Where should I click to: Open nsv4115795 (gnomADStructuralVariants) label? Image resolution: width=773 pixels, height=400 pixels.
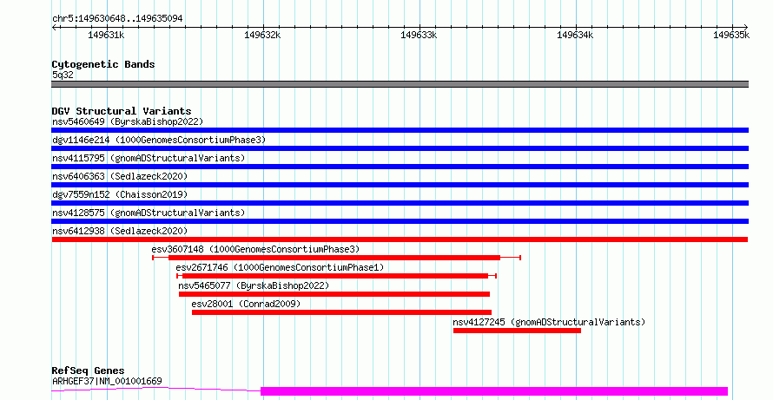tap(149, 158)
